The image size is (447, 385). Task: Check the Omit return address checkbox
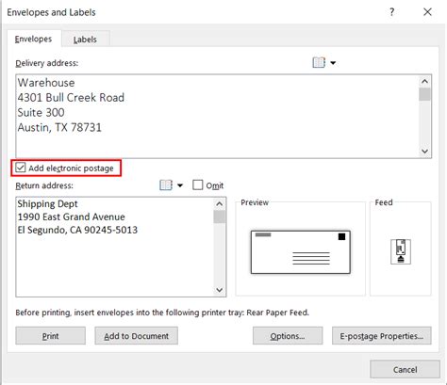tap(198, 184)
